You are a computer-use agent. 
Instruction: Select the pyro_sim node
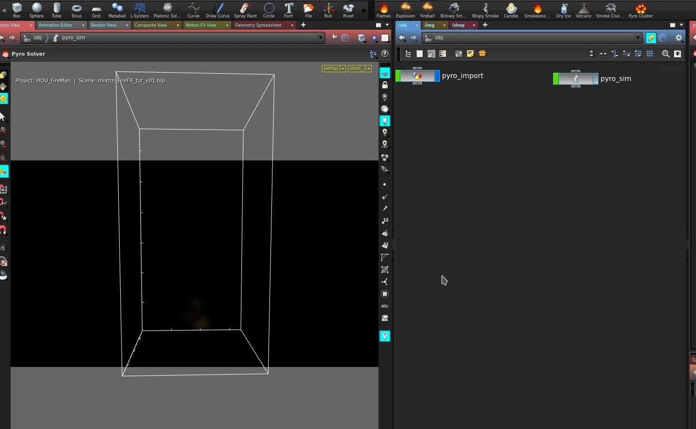pyautogui.click(x=575, y=79)
